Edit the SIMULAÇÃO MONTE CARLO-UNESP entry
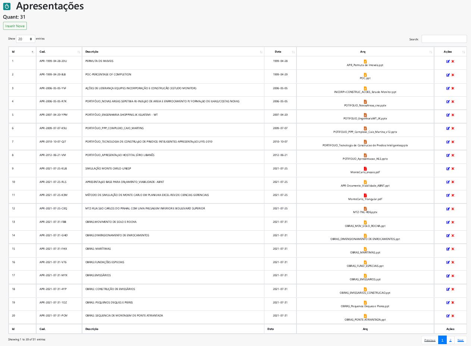471x346 pixels. click(x=448, y=169)
